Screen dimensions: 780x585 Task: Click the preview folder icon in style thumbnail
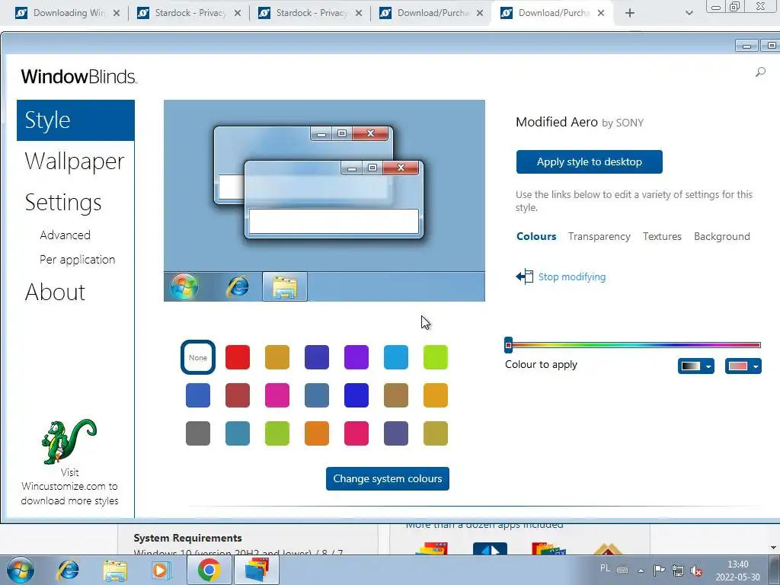click(285, 287)
